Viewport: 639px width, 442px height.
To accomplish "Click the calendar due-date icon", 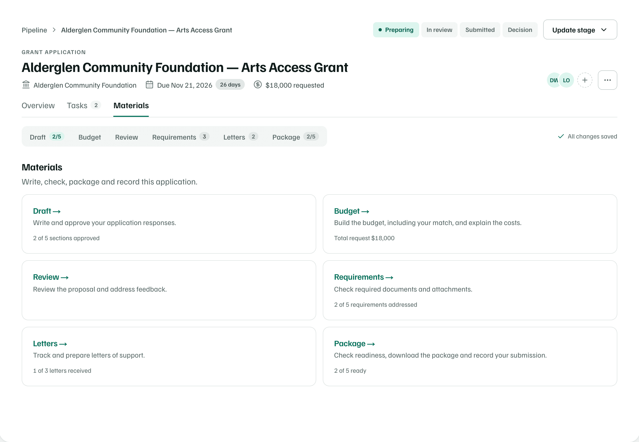I will coord(149,84).
